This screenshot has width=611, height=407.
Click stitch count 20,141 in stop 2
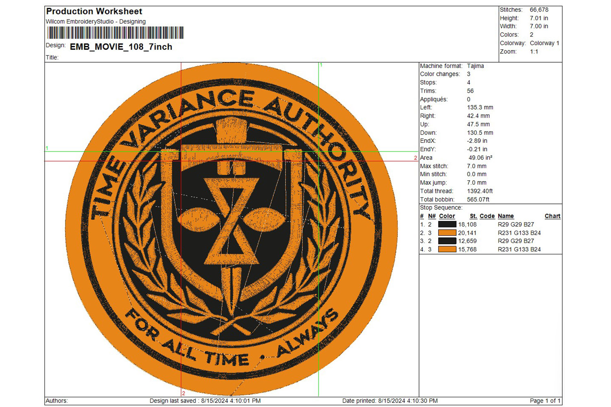[x=467, y=233]
